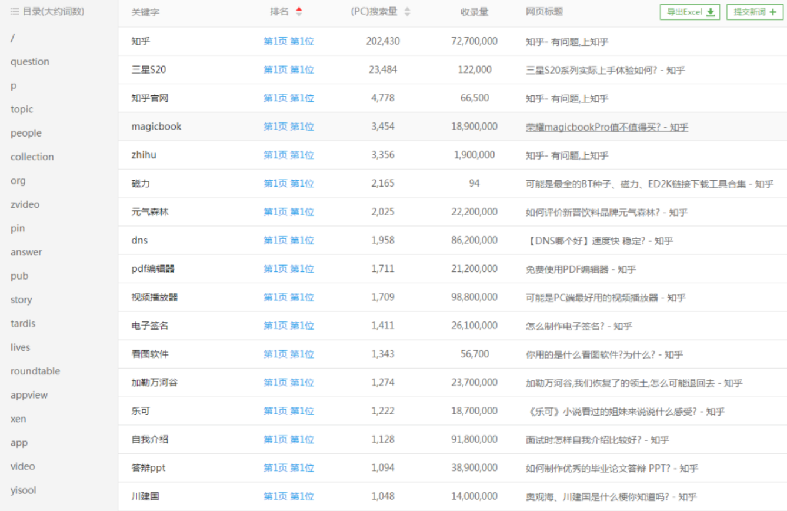Open the 'xen' directory entry

[18, 419]
